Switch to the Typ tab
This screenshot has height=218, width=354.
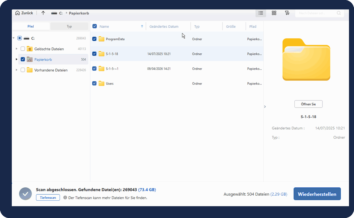69,26
